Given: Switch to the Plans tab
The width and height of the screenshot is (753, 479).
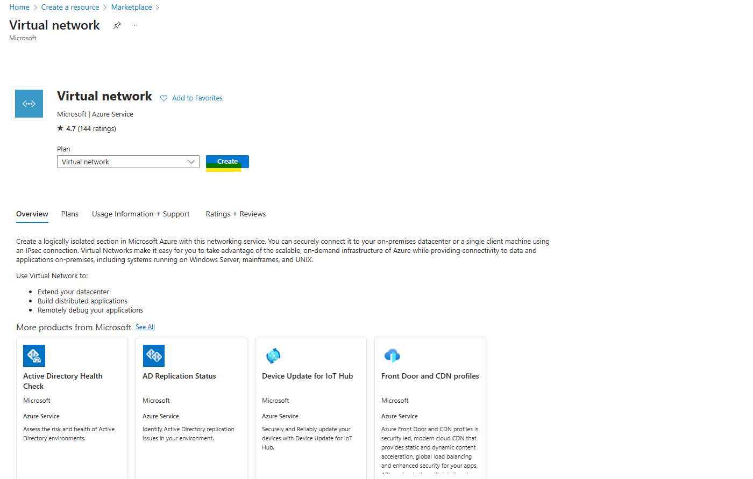Looking at the screenshot, I should [x=70, y=214].
